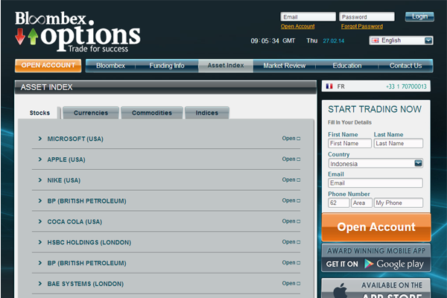This screenshot has width=447, height=298.
Task: Open the Contact Us menu item
Action: (x=405, y=66)
